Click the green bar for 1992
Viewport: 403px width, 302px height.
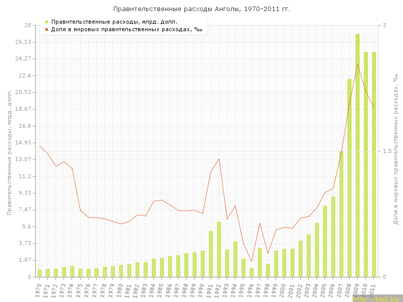219,249
